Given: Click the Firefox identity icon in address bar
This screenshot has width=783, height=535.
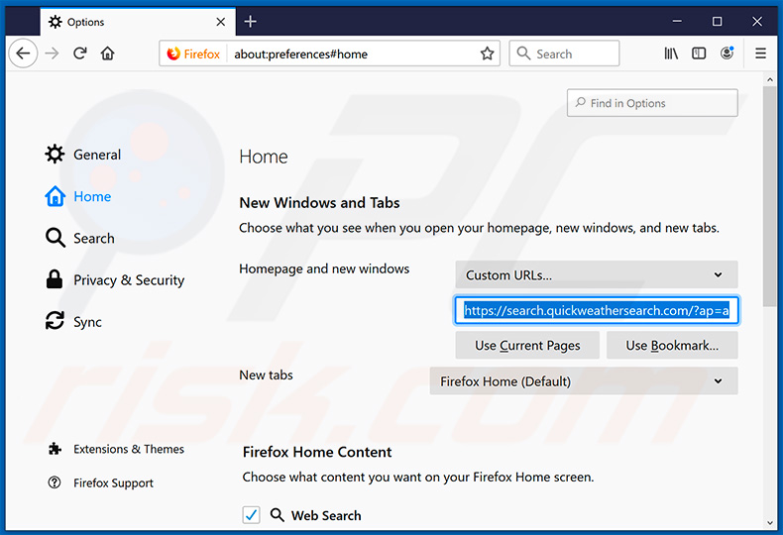Looking at the screenshot, I should click(193, 53).
